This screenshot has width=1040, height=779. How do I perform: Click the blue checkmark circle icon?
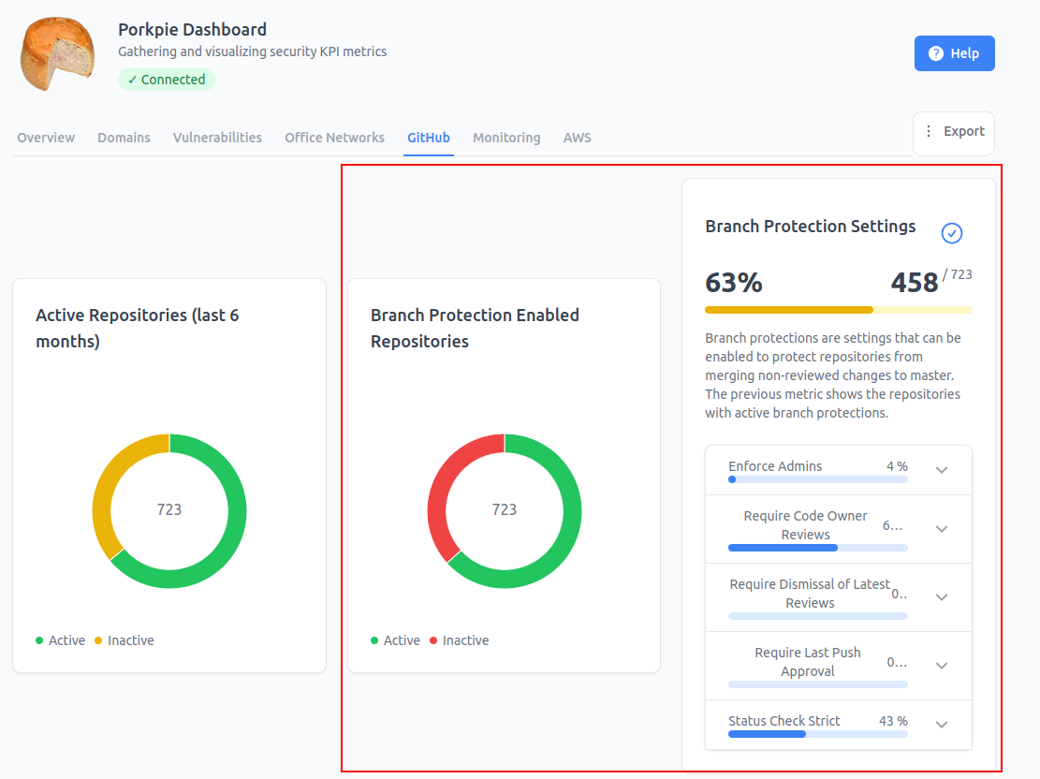952,233
